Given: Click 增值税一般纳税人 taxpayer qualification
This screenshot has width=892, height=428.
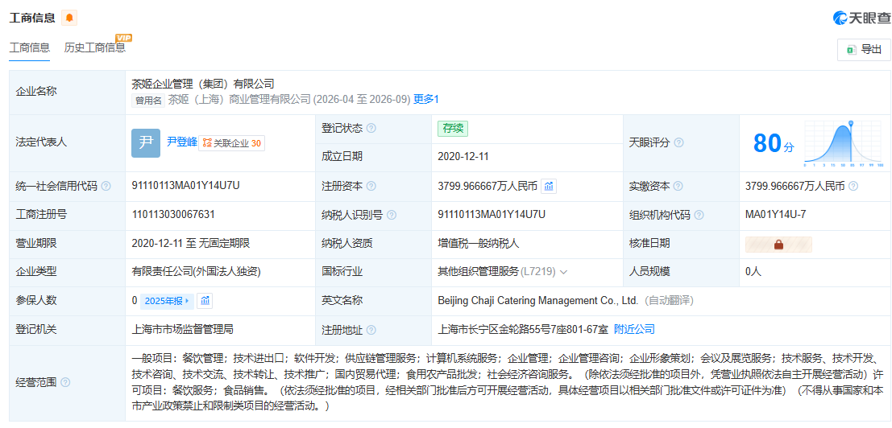Looking at the screenshot, I should (479, 243).
